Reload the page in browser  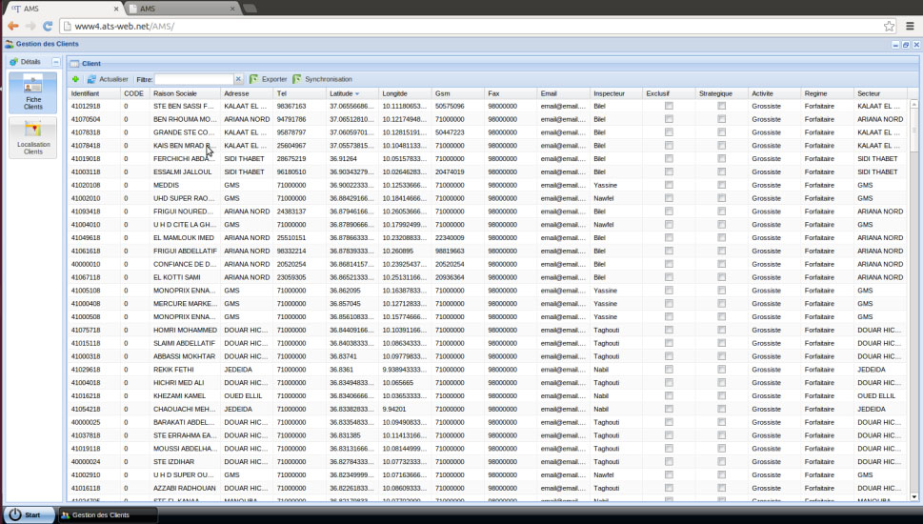click(x=48, y=26)
